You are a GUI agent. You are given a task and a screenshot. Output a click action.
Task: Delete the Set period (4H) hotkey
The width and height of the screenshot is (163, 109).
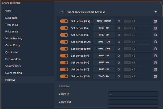155,63
